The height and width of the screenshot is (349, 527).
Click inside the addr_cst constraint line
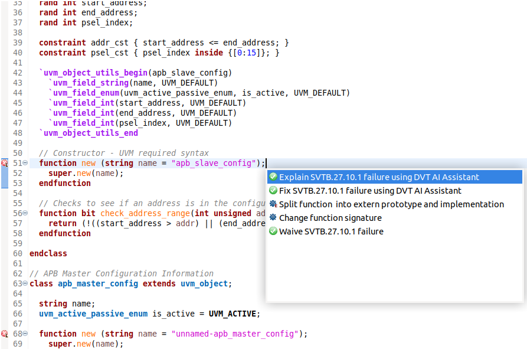(148, 43)
